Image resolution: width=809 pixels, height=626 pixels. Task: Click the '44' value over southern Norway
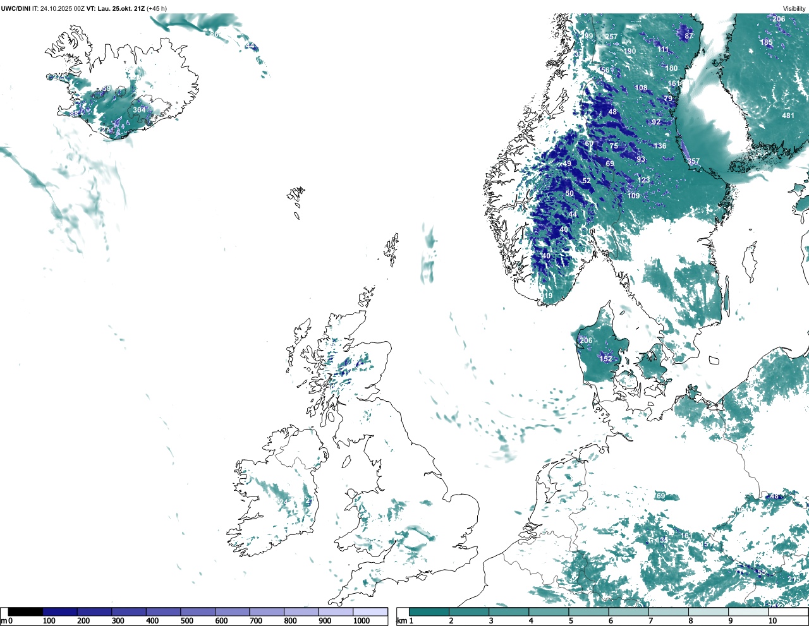click(x=573, y=215)
